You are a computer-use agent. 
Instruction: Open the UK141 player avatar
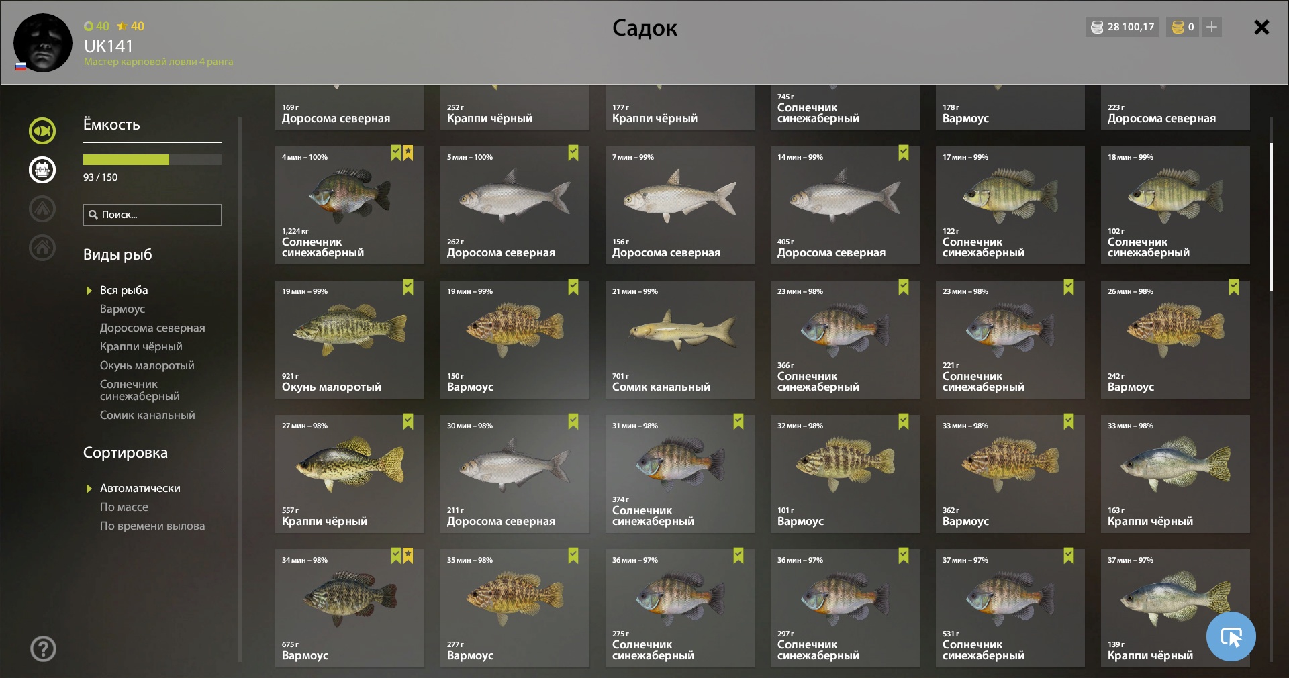click(43, 43)
